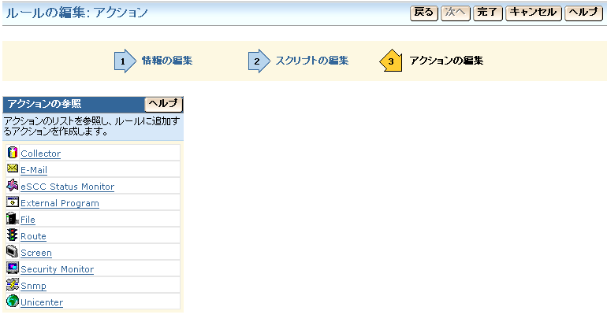Open the Collector action link
The width and height of the screenshot is (607, 322).
pos(41,154)
